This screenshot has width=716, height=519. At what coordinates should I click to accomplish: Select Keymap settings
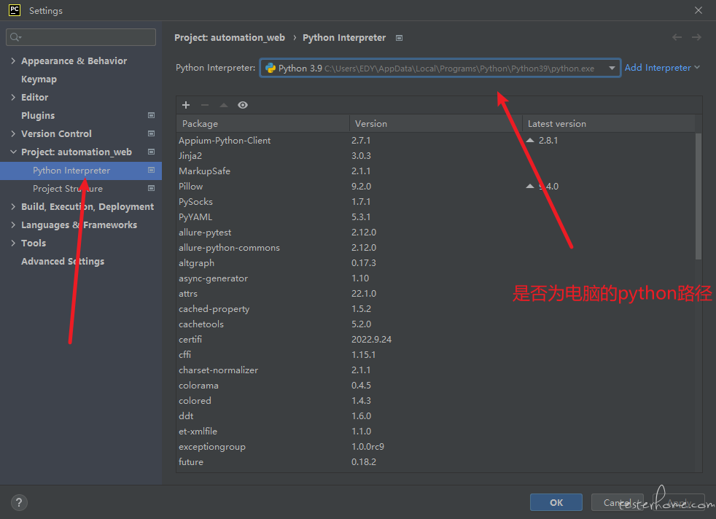(39, 79)
